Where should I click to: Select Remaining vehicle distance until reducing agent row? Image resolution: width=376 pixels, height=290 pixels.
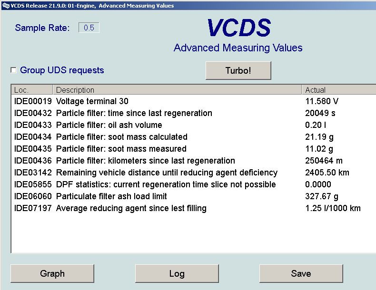pyautogui.click(x=194, y=173)
